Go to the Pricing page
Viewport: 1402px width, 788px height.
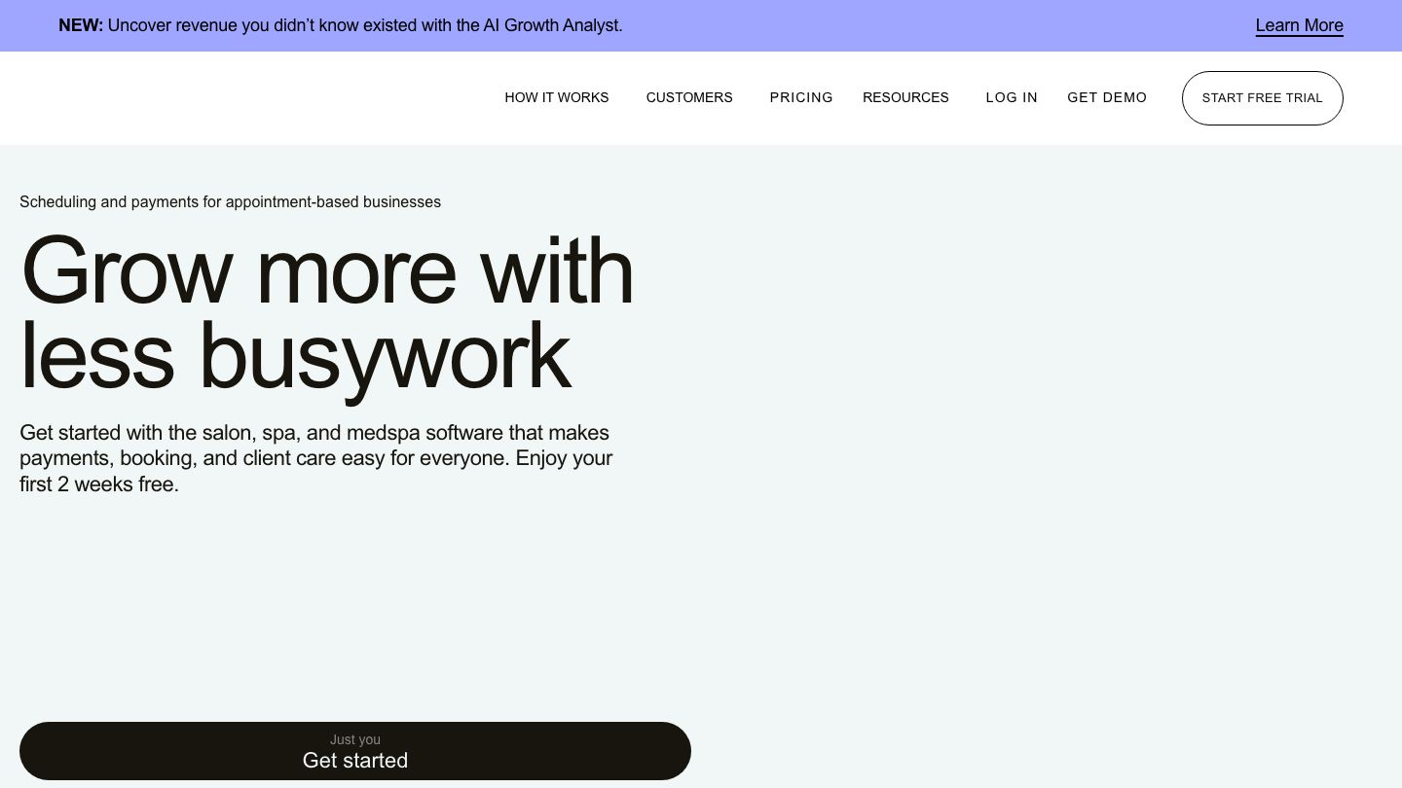click(801, 97)
